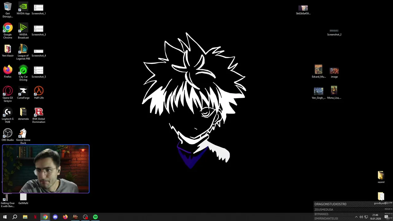
Task: Select the 5b62b8a459 image file
Action: (303, 10)
